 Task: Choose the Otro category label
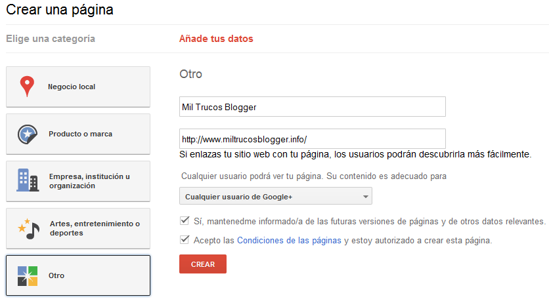click(56, 275)
